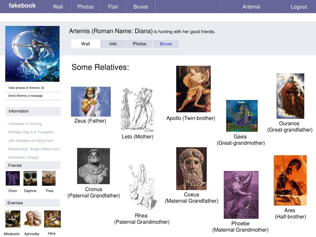
Task: Click the Apollo painting image
Action: tap(193, 89)
